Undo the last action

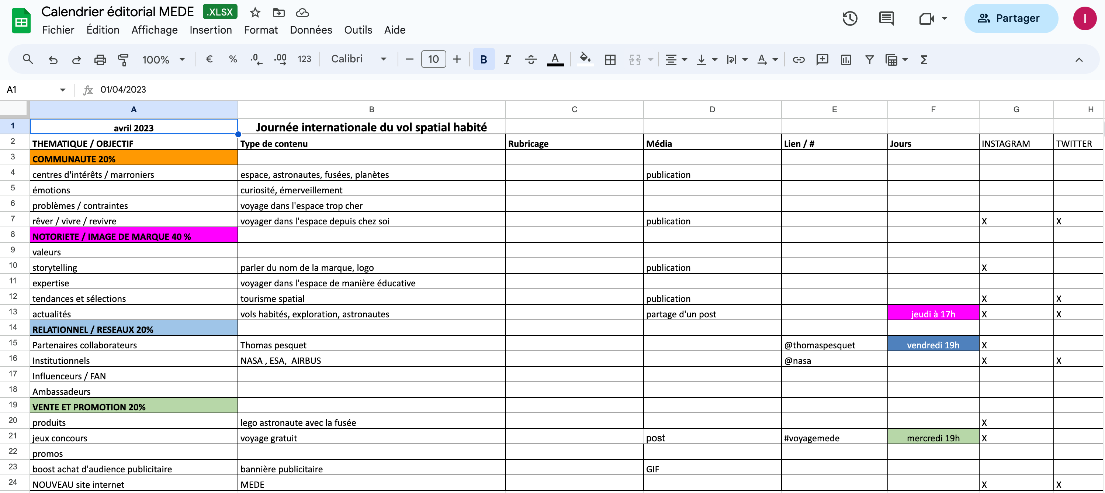[x=53, y=59]
